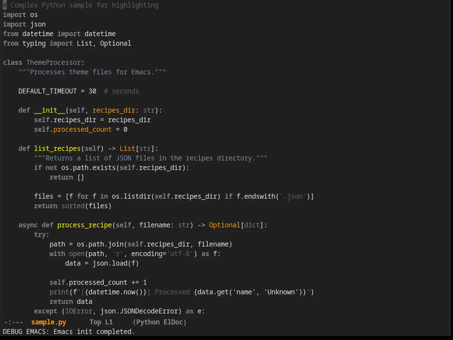Click 'f.endswith' call

pos(256,196)
